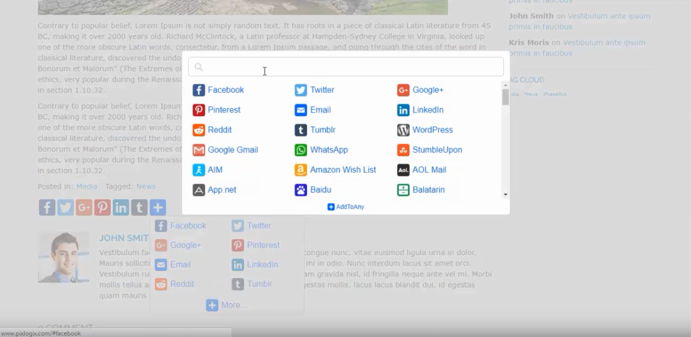Click Facebook in the small dropdown menu

181,226
